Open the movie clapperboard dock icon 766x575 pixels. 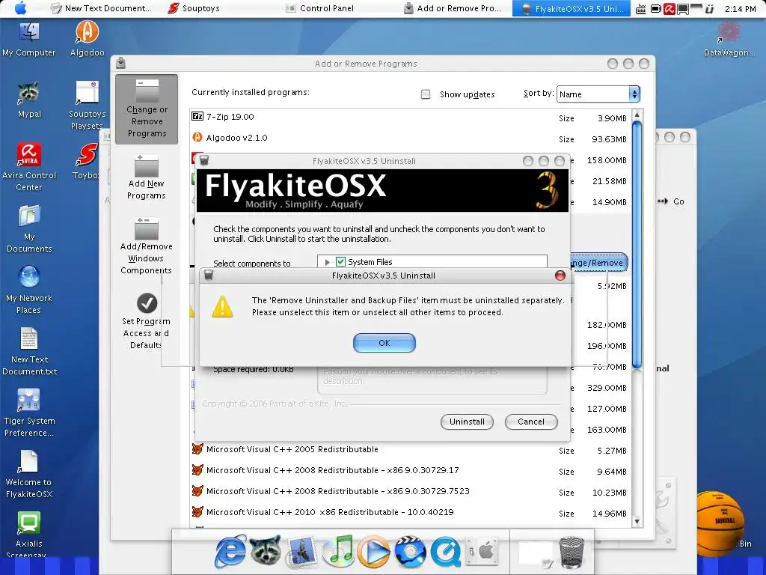tap(411, 552)
